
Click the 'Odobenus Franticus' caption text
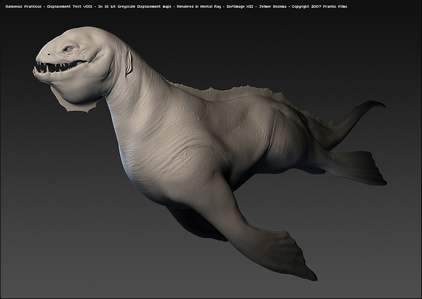tap(24, 6)
